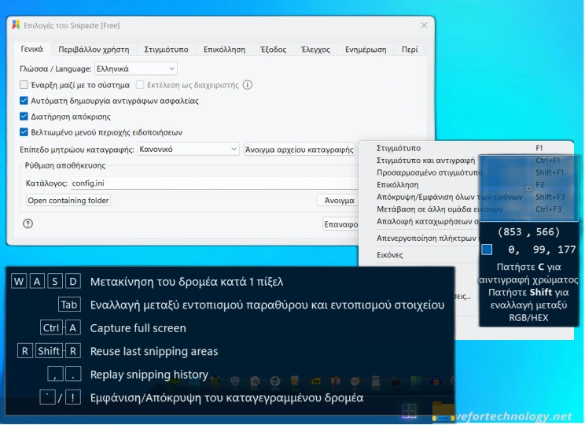Close the Snipaste options dialog
The height and width of the screenshot is (425, 585).
click(x=424, y=25)
